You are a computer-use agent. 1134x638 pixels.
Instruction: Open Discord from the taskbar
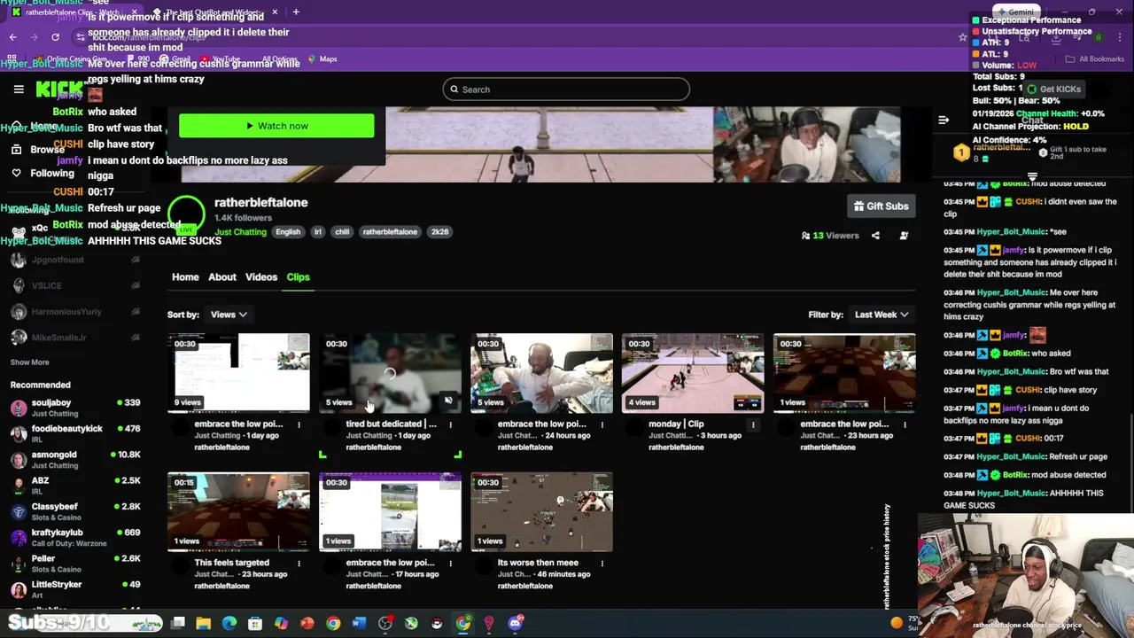515,623
